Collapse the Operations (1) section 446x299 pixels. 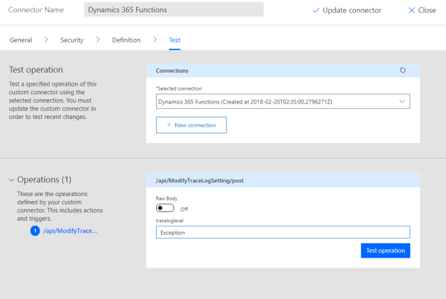pos(11,180)
